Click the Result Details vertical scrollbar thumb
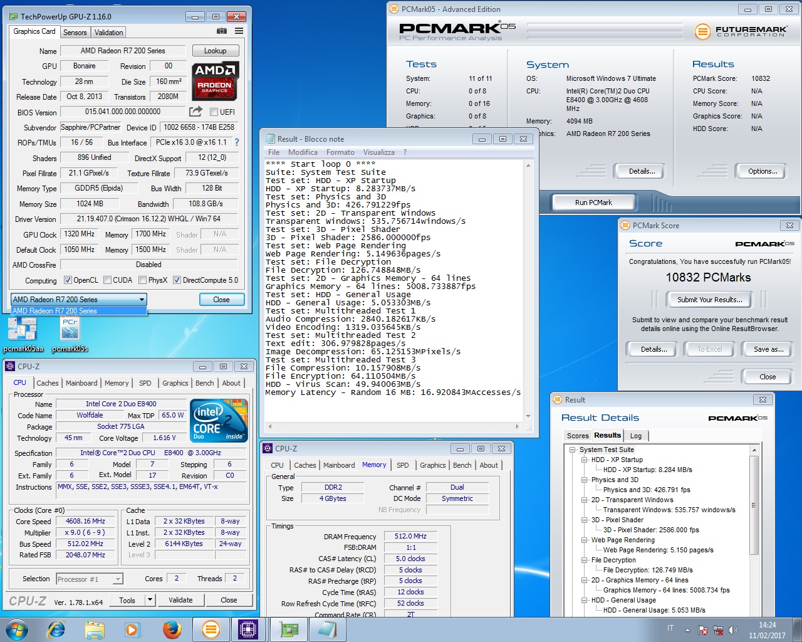This screenshot has width=802, height=642. pyautogui.click(x=754, y=505)
